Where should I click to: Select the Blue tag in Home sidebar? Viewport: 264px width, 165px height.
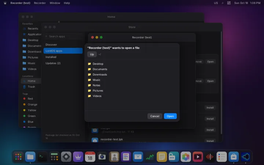31,122
